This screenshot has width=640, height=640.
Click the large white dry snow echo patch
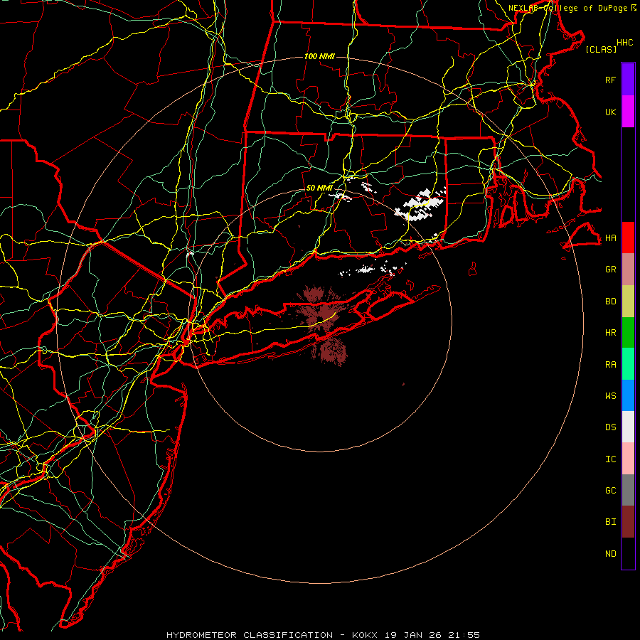pos(420,205)
